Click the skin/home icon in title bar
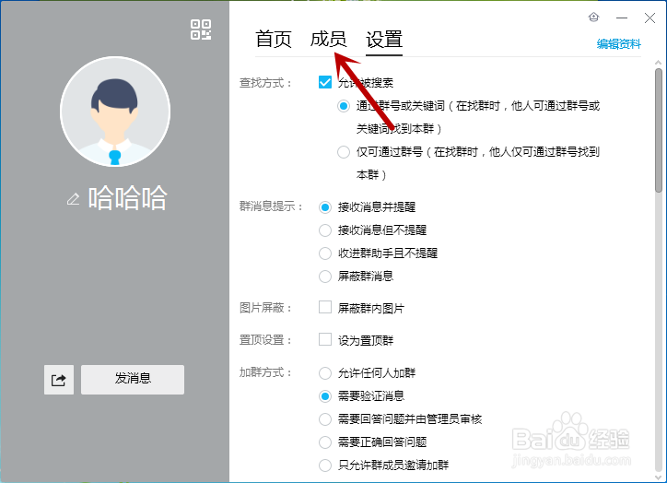The height and width of the screenshot is (483, 667). pyautogui.click(x=593, y=18)
